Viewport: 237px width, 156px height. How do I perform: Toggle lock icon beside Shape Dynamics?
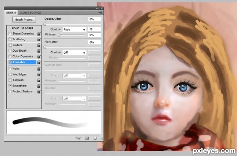tap(39, 34)
